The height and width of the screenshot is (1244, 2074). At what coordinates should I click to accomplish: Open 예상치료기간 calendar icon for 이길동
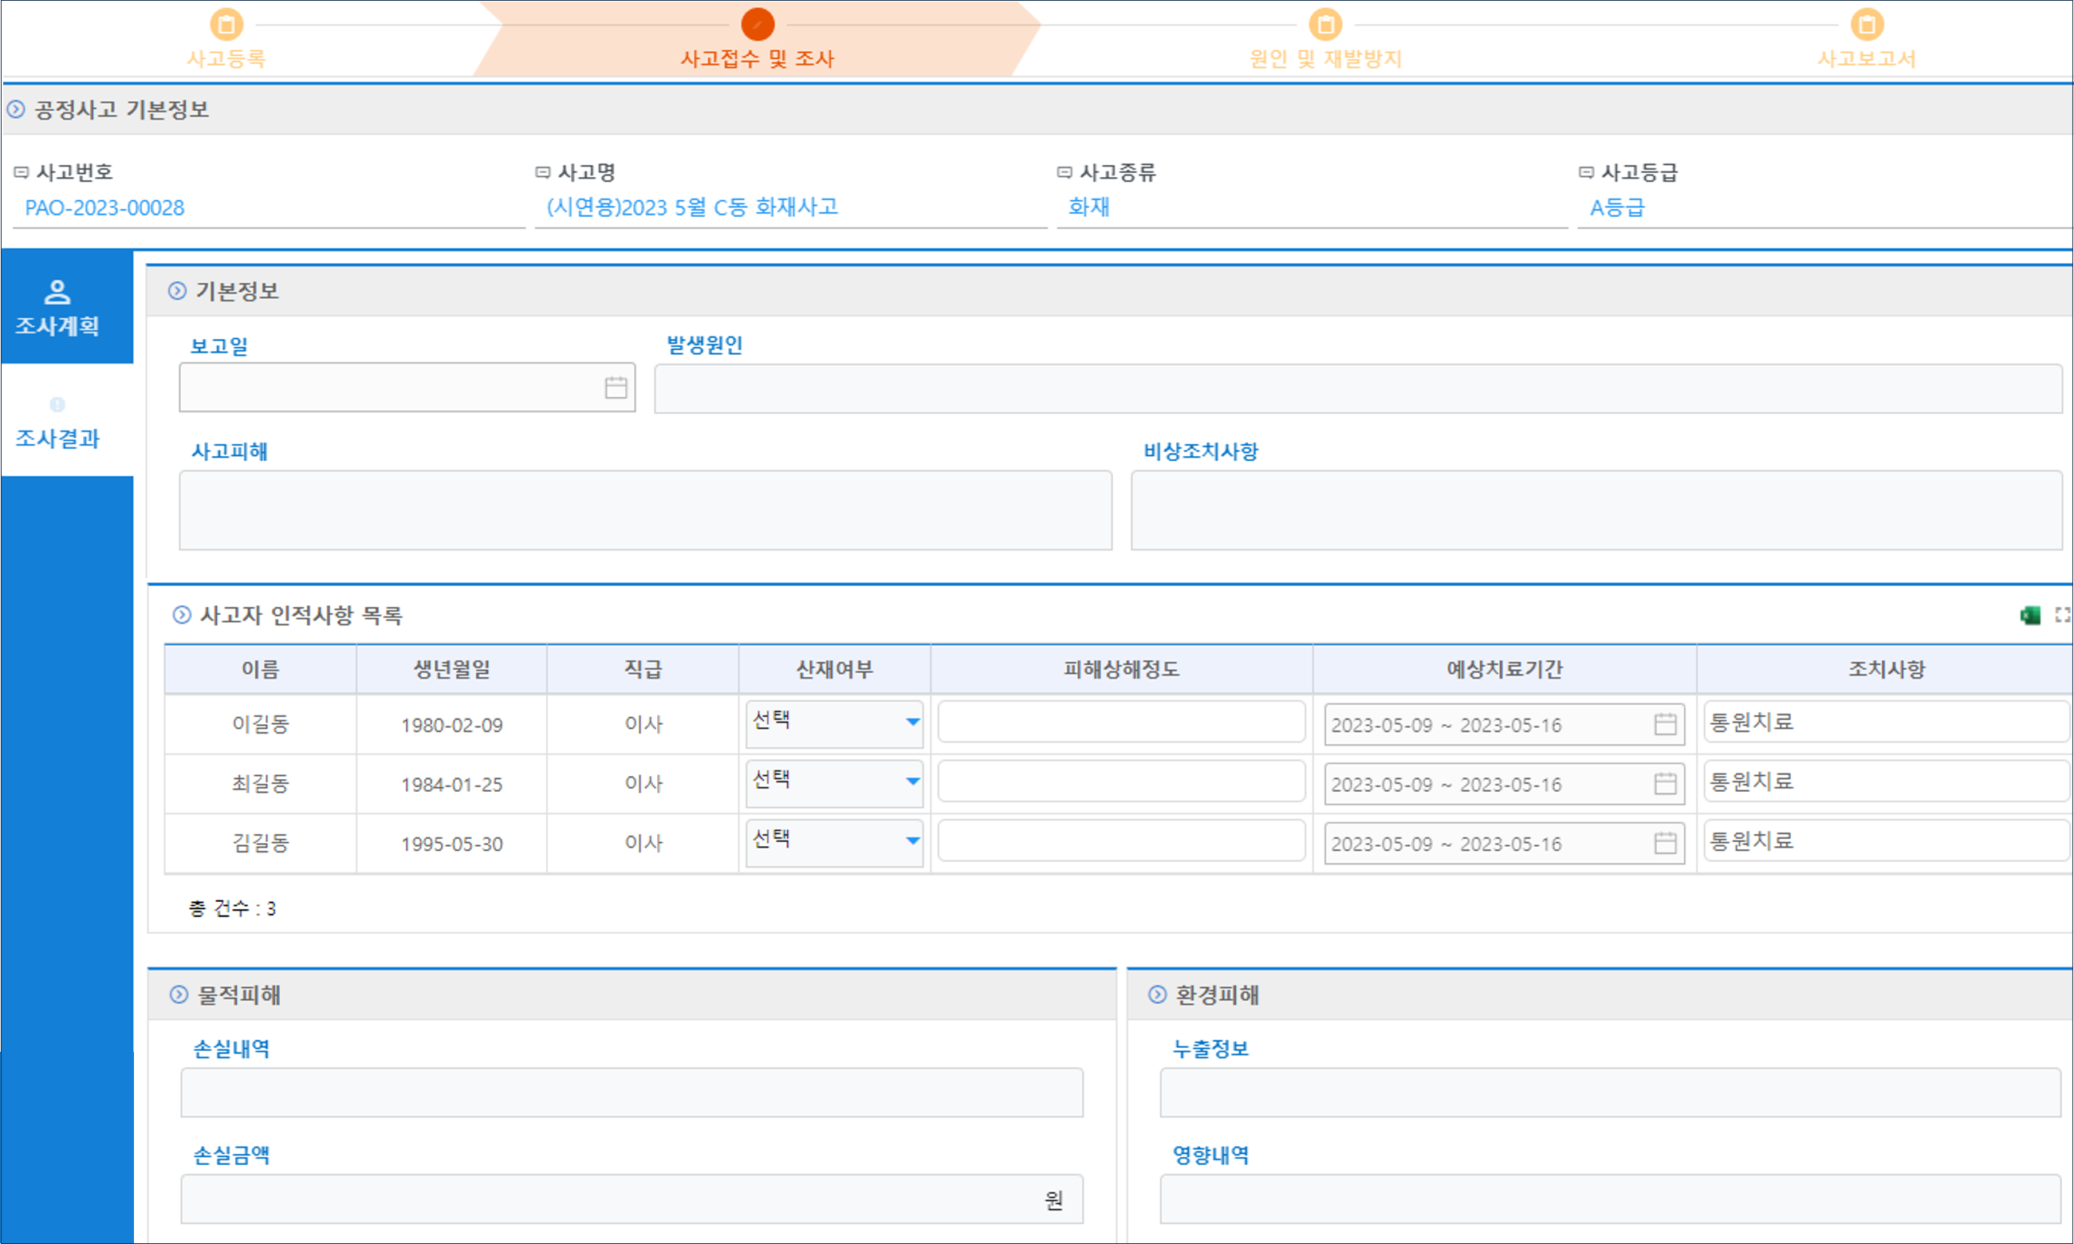1666,724
